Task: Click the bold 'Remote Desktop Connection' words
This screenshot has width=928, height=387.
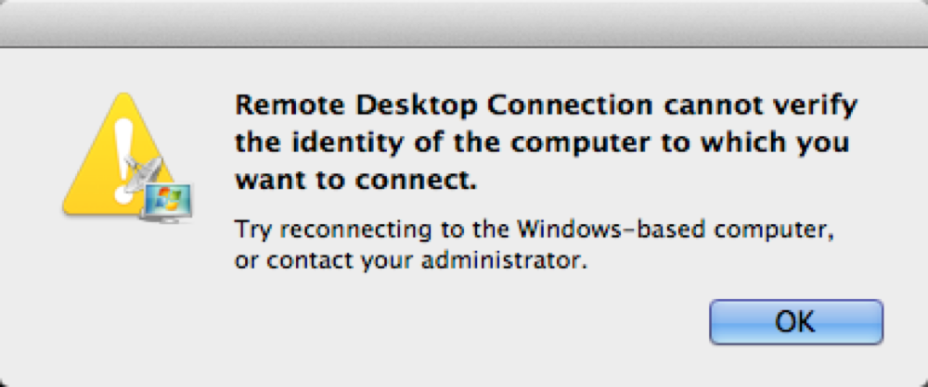Action: (444, 106)
